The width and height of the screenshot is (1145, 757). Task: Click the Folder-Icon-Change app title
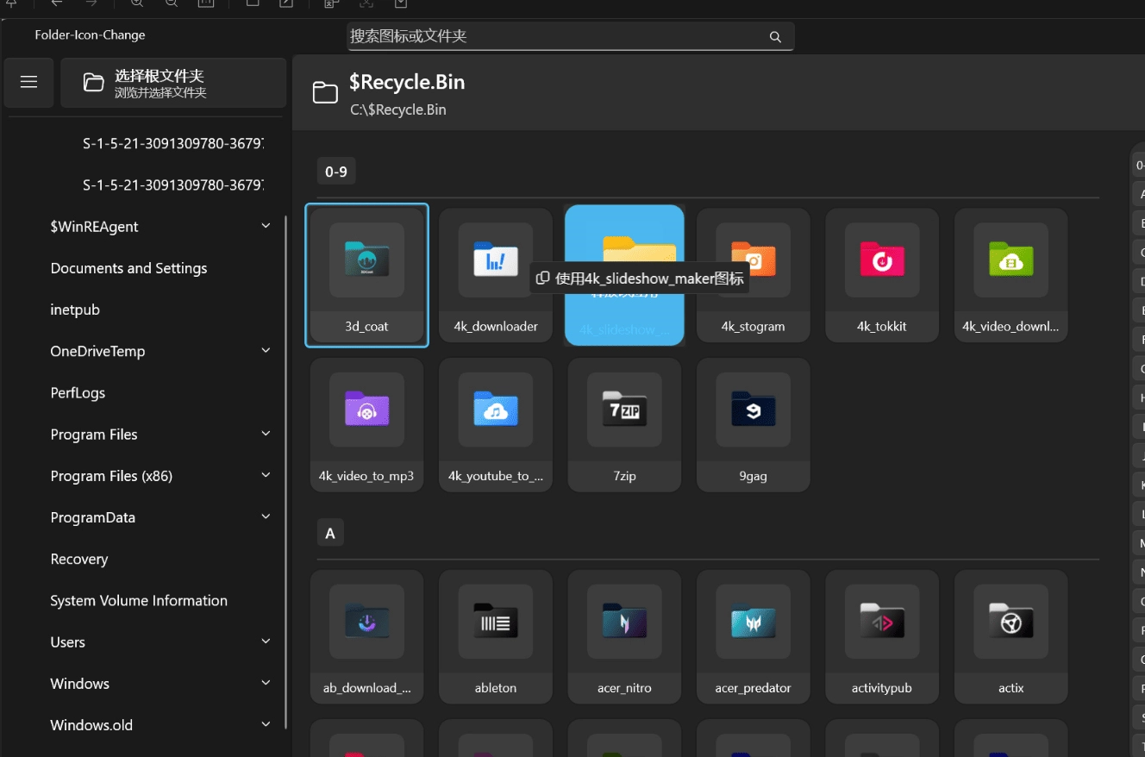pos(90,35)
